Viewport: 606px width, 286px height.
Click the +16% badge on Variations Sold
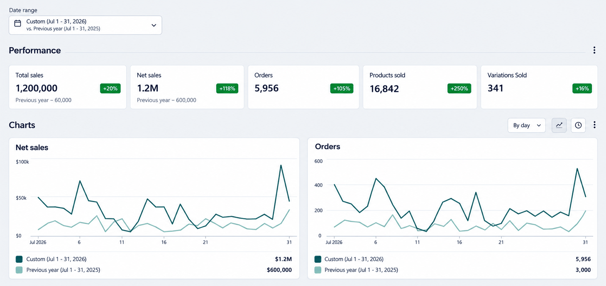[x=582, y=88]
